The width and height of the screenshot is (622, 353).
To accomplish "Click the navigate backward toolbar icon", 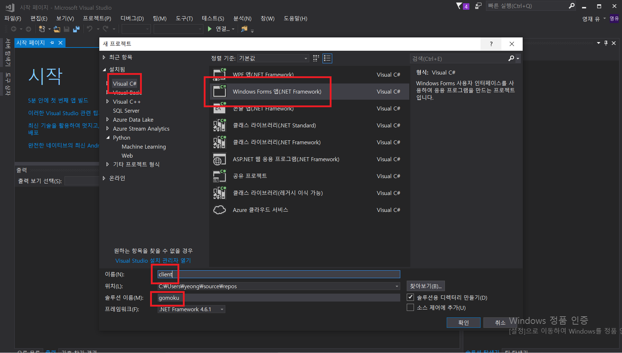I will click(x=14, y=29).
